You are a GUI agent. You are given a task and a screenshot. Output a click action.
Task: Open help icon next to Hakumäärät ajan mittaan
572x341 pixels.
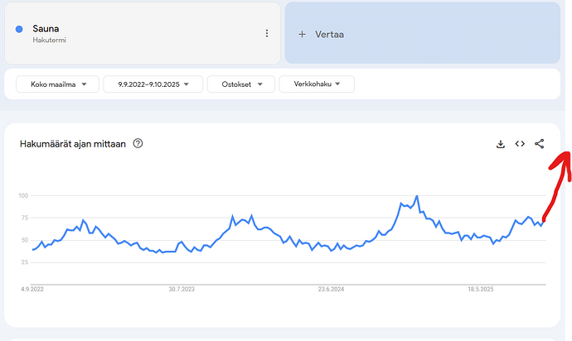pos(138,143)
